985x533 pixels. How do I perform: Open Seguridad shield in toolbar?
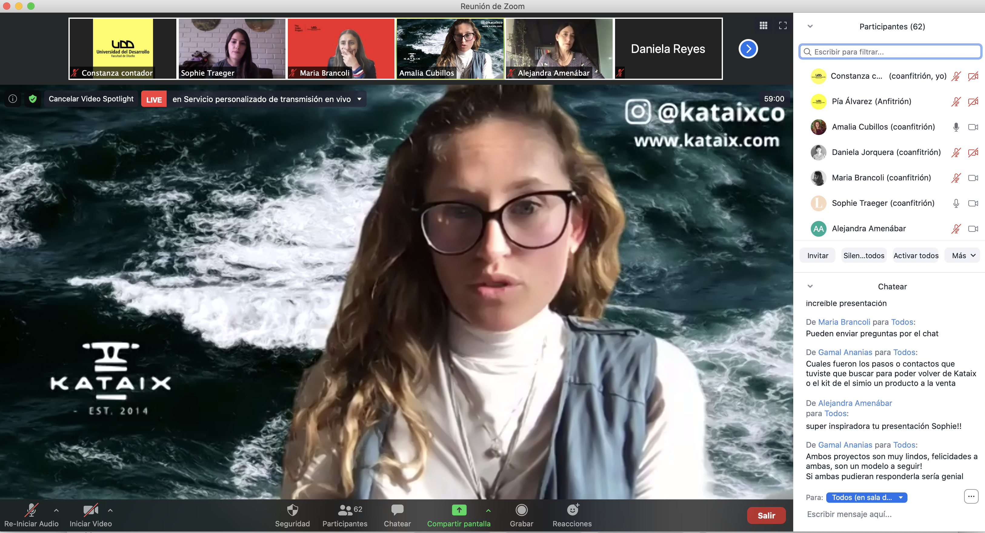click(292, 515)
